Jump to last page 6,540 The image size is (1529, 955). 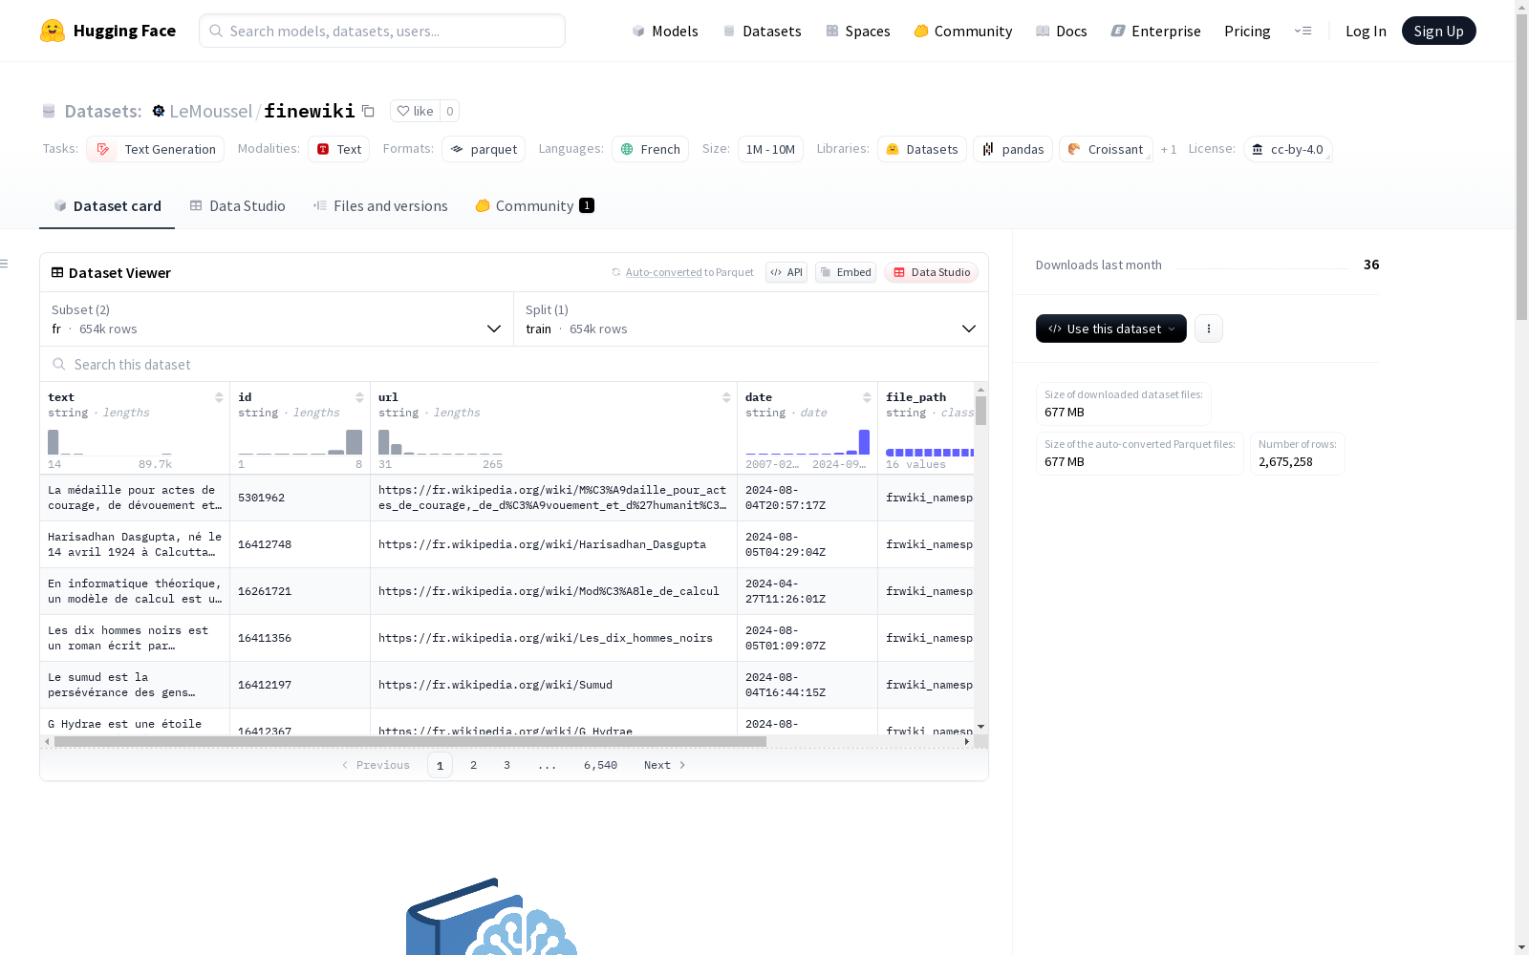pos(600,765)
